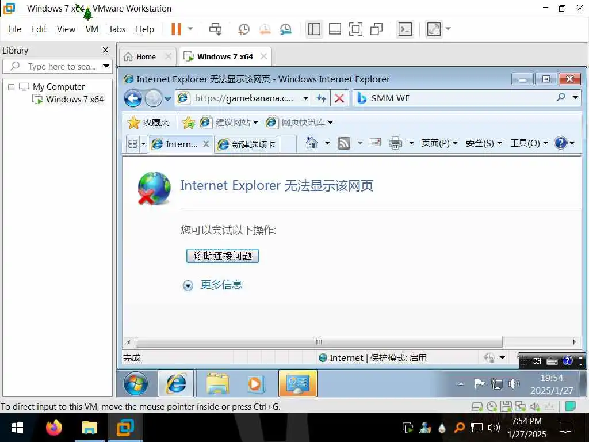Click the Windows 7 Start orb
Viewport: 589px width, 442px height.
[x=136, y=384]
